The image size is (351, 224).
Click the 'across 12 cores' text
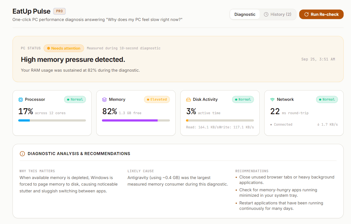(x=50, y=113)
